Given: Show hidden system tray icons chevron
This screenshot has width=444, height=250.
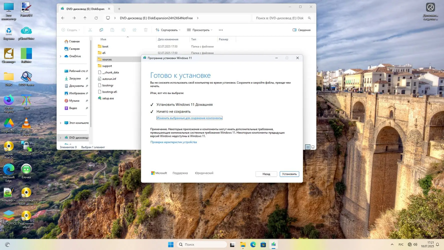Looking at the screenshot, I should click(392, 244).
